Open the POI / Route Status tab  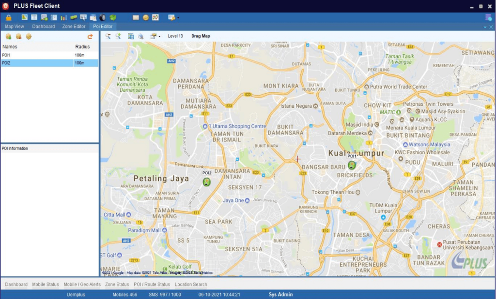pos(152,285)
